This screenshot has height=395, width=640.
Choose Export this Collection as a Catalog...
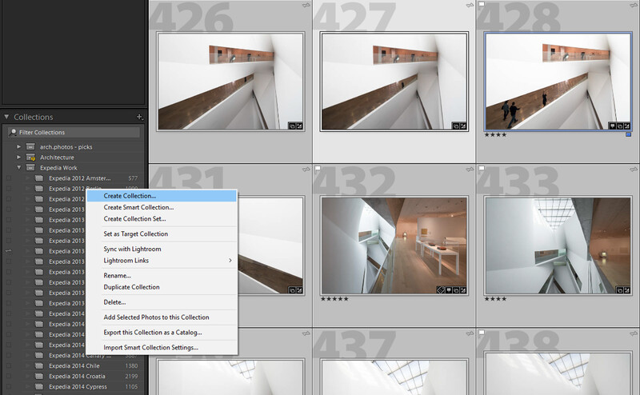162,332
